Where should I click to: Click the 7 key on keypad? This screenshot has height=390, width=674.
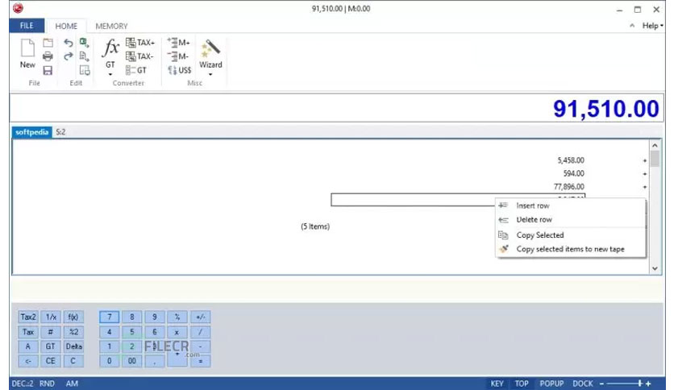(x=109, y=317)
